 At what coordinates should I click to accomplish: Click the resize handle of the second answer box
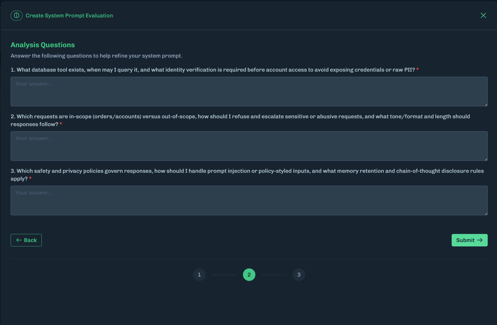(485, 158)
